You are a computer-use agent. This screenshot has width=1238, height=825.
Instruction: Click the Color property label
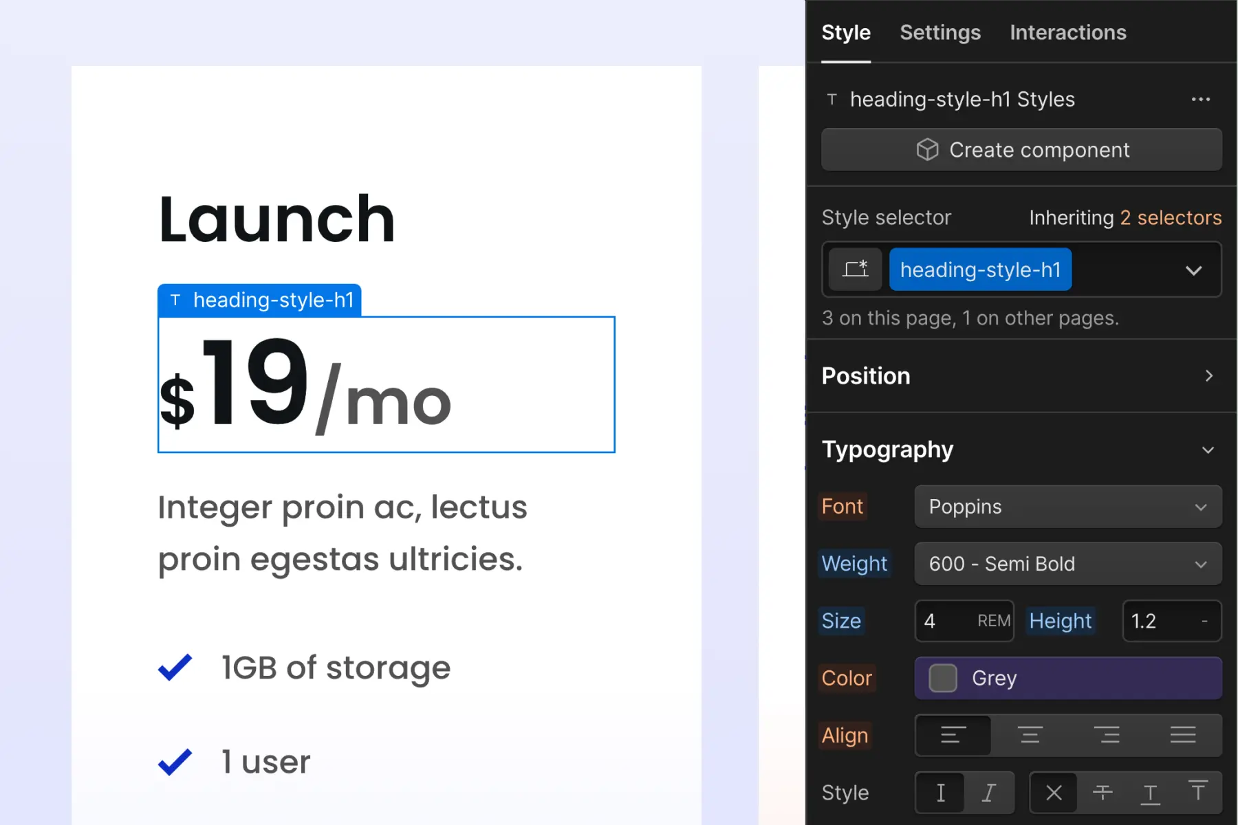847,678
